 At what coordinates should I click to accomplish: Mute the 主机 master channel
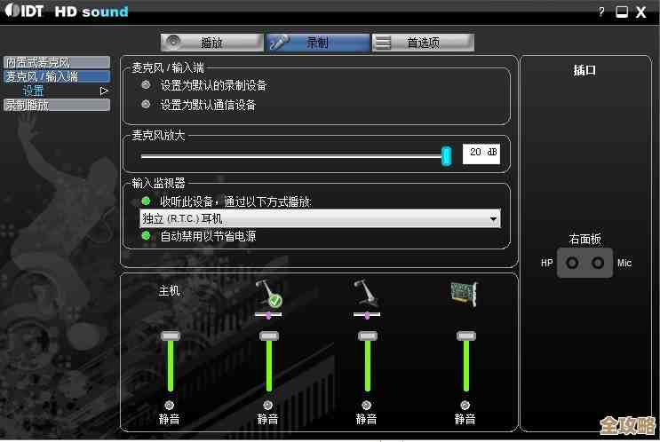(x=169, y=405)
